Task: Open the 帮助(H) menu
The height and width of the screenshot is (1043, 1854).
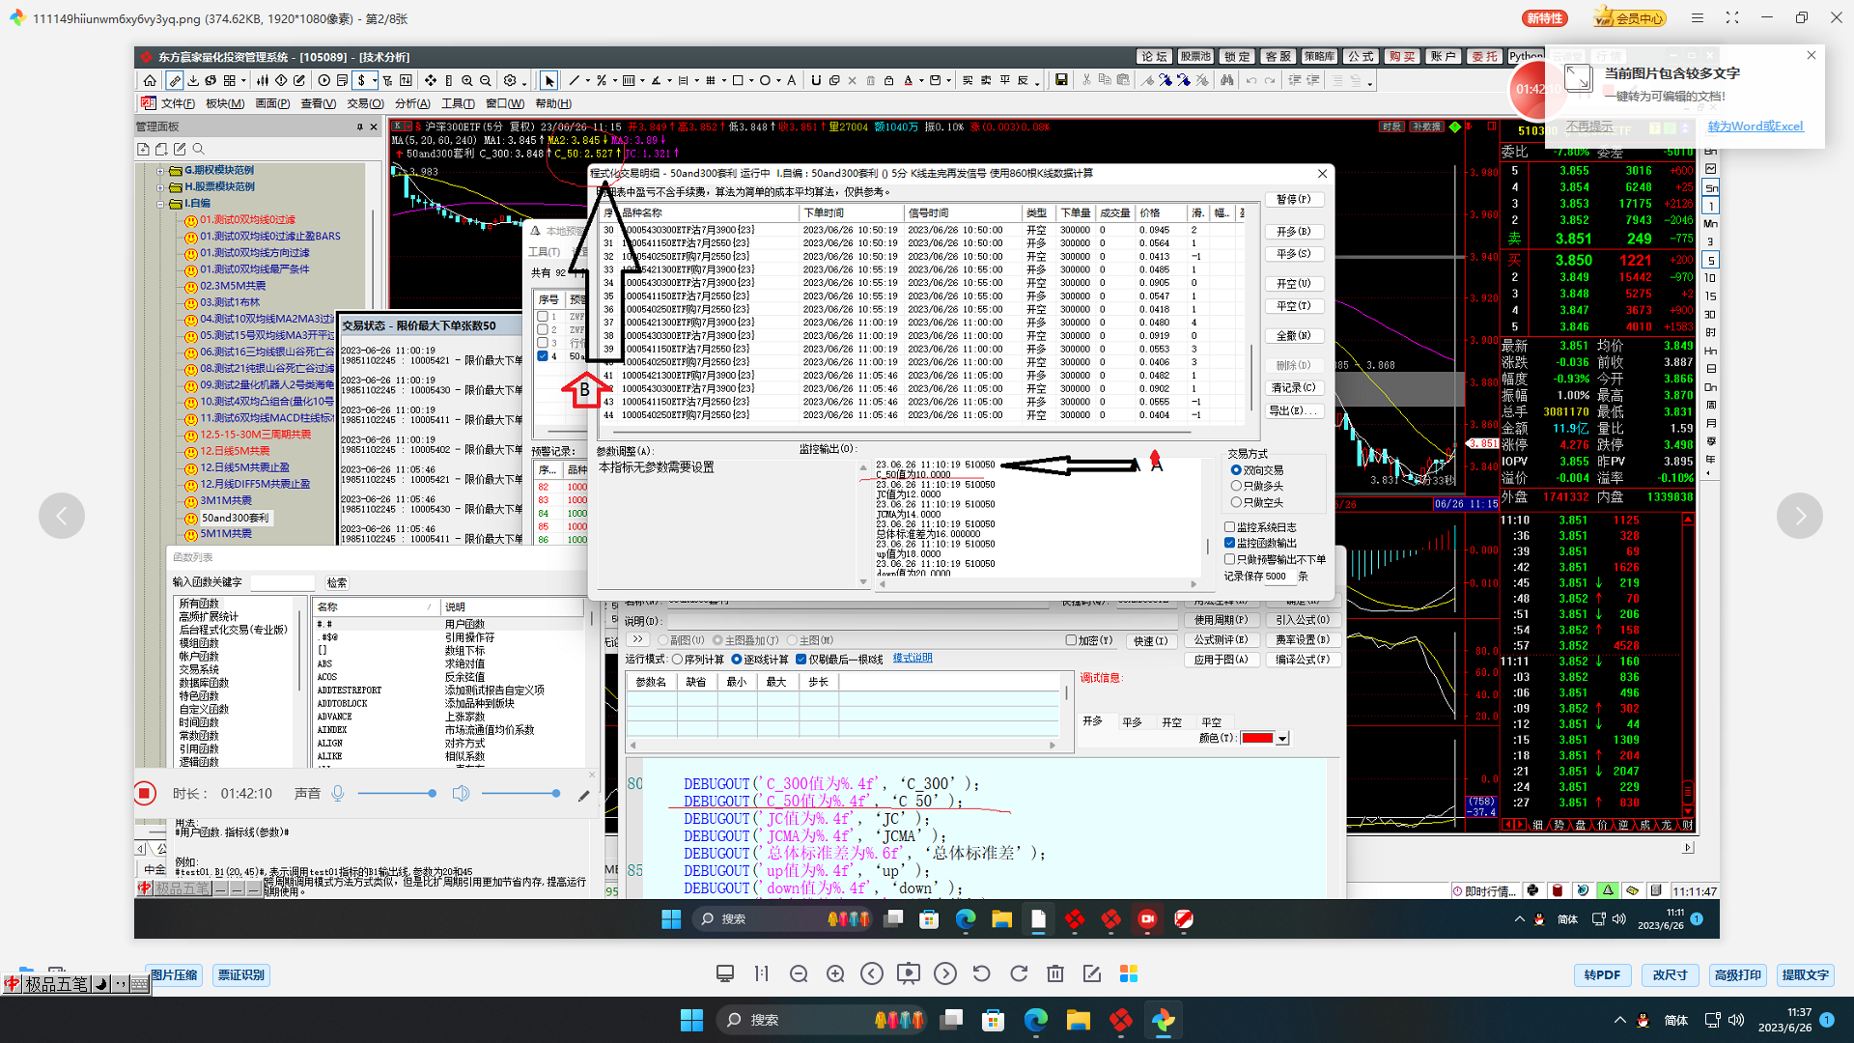Action: click(553, 103)
